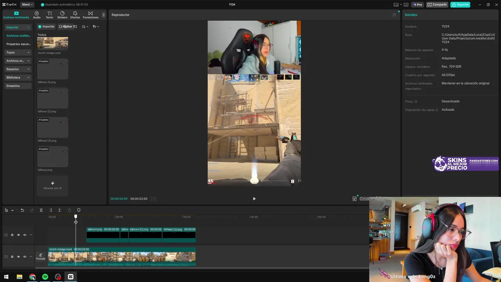Screen dimensions: 501x282
Task: Lock the killfeed overlay track
Action: point(12,235)
